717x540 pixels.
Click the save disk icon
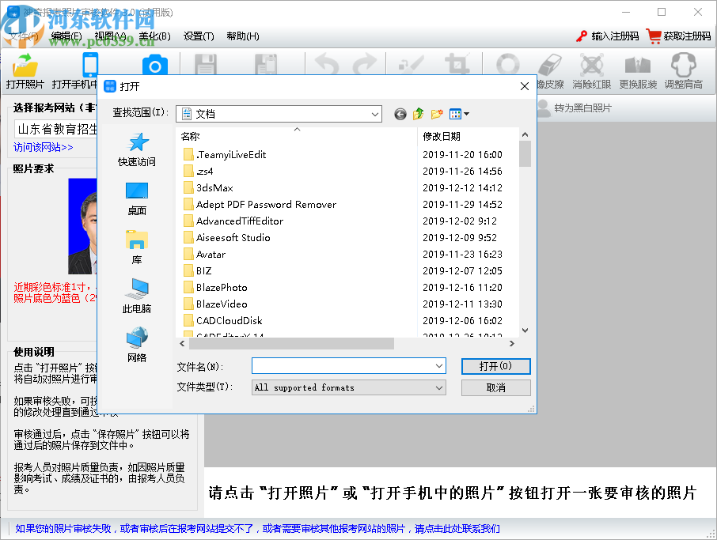[205, 63]
